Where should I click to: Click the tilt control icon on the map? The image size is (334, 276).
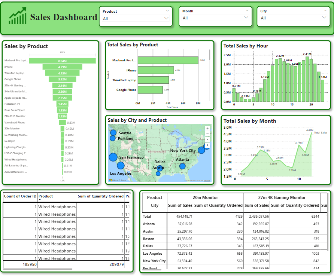[x=207, y=145]
